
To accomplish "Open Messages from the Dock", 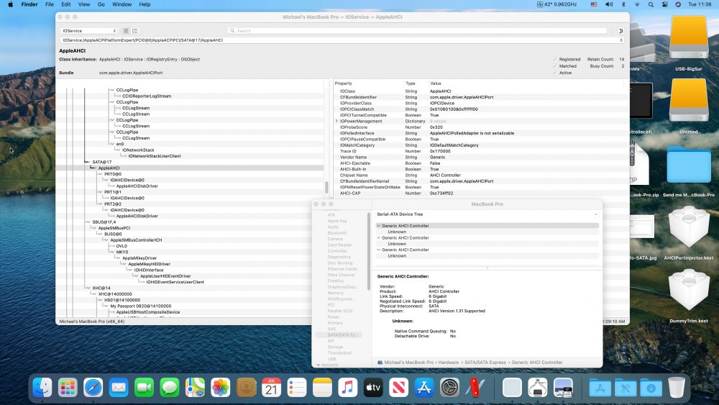I will [x=170, y=388].
